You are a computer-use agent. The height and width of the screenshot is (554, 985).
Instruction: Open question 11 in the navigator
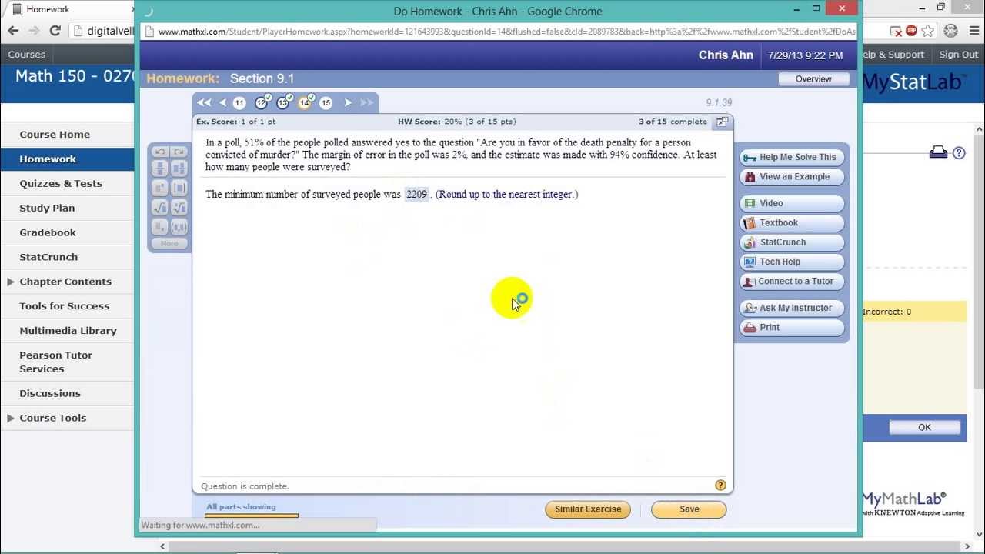click(239, 102)
